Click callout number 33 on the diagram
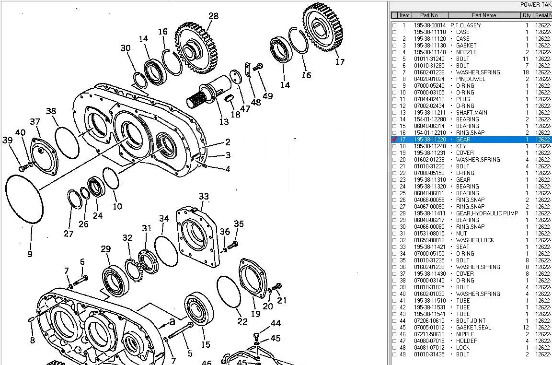 point(204,197)
